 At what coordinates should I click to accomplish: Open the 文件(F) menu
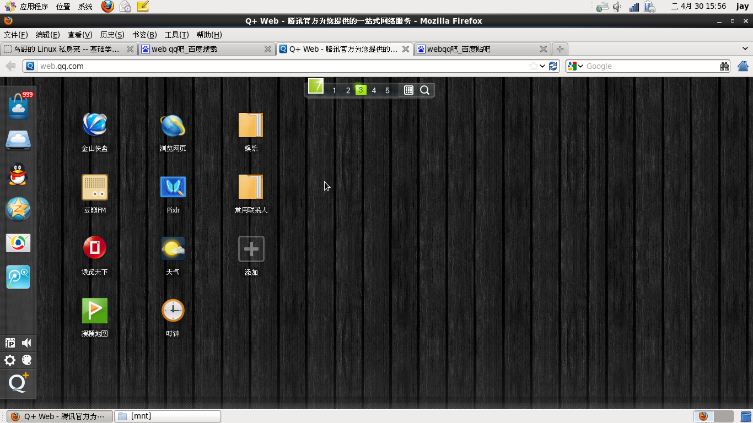coord(15,35)
